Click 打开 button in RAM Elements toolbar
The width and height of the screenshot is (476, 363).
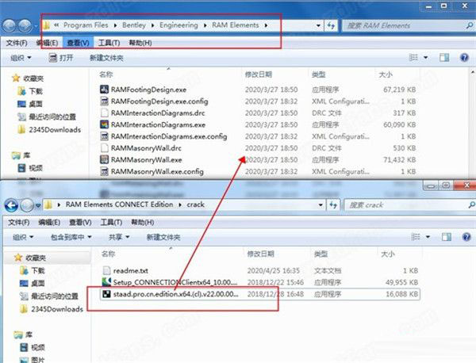pos(61,58)
